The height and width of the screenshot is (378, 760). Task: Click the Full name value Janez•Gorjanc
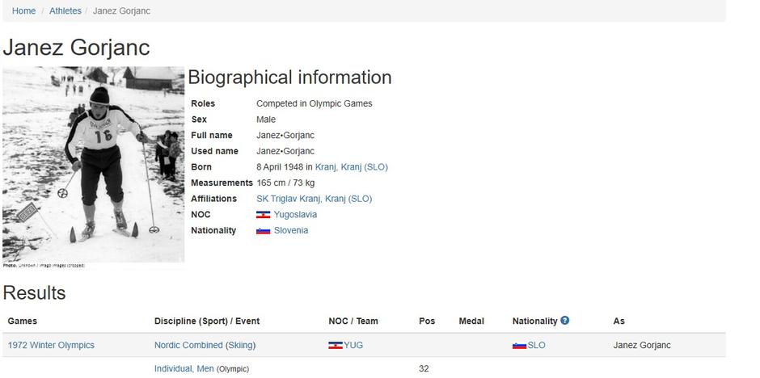285,135
